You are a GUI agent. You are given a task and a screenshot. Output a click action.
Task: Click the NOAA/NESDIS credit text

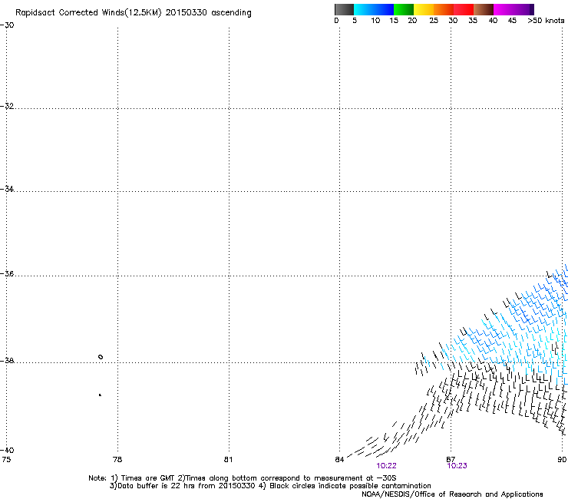[x=452, y=494]
